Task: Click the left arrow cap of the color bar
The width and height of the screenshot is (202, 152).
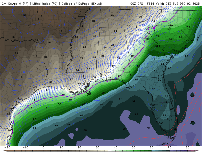Action: 5,151
